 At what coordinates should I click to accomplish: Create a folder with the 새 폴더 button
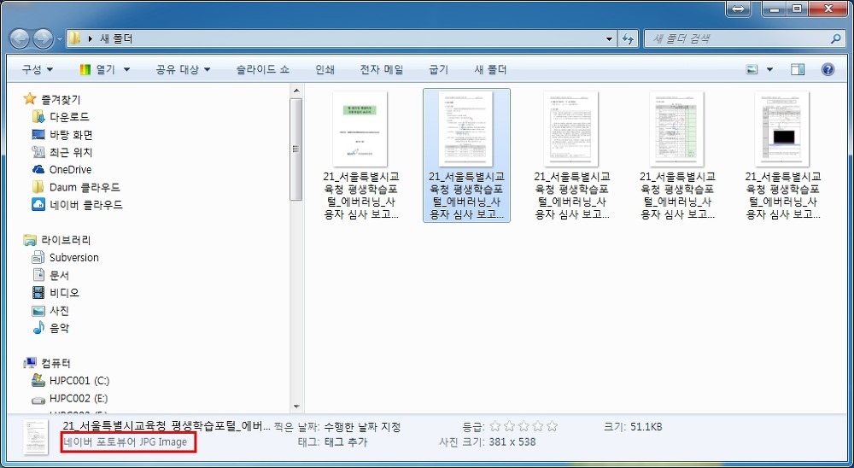(x=490, y=70)
